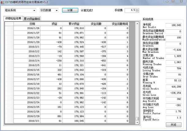Click the 损益 column header

pos(52,24)
